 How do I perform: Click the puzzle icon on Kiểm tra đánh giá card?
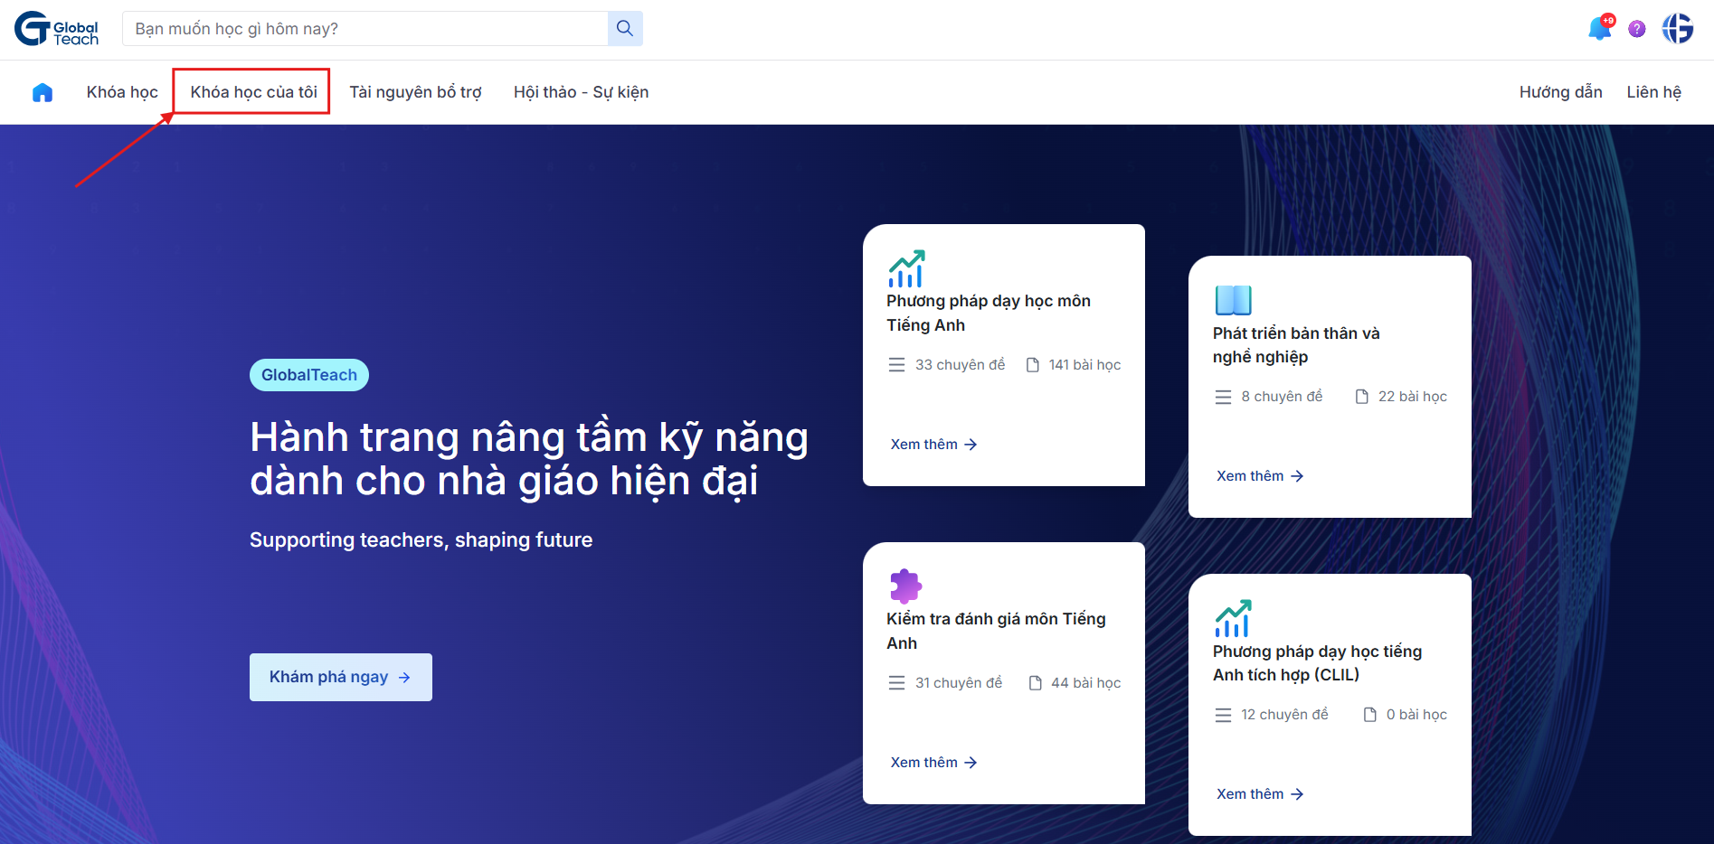(x=906, y=586)
